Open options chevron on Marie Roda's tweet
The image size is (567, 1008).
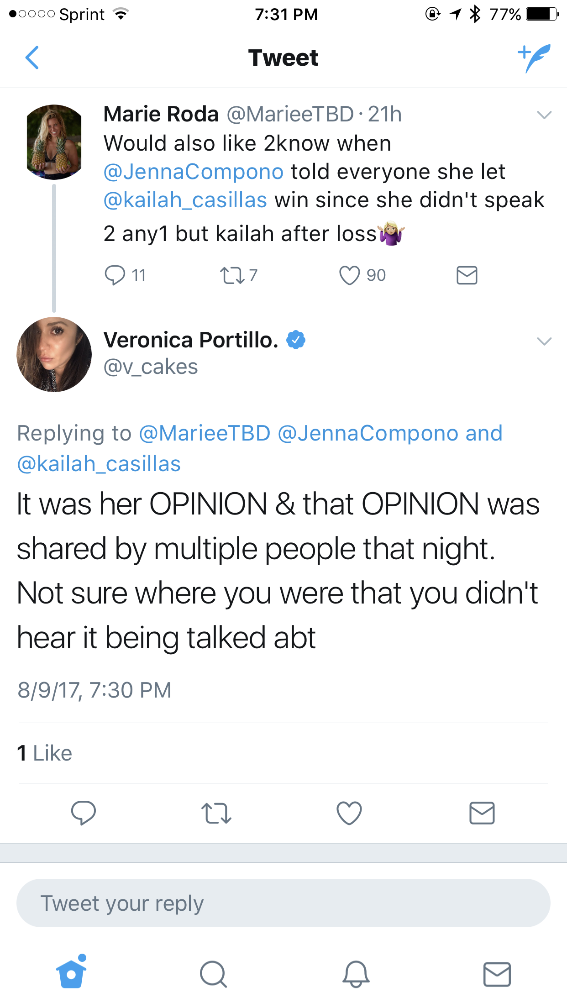(544, 115)
